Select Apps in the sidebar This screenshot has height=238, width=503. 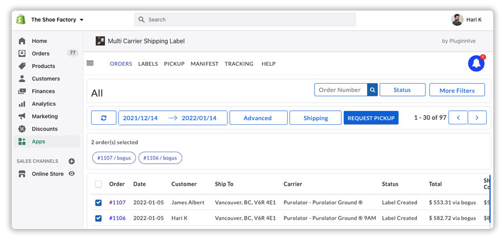(x=46, y=142)
